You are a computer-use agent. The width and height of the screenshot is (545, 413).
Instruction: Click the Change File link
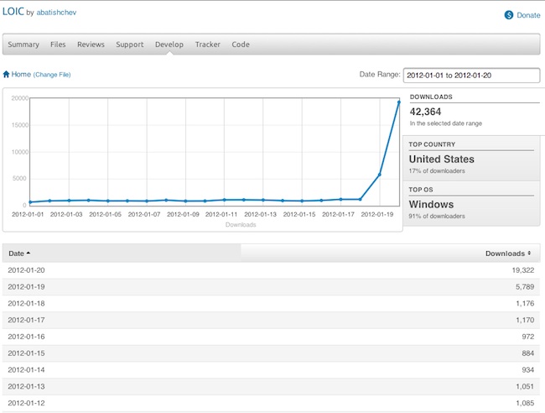click(x=52, y=75)
